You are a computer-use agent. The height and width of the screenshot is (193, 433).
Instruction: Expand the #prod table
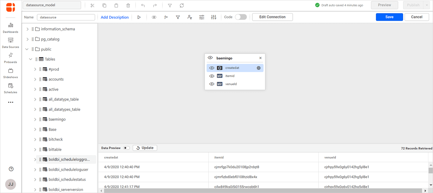(35, 69)
